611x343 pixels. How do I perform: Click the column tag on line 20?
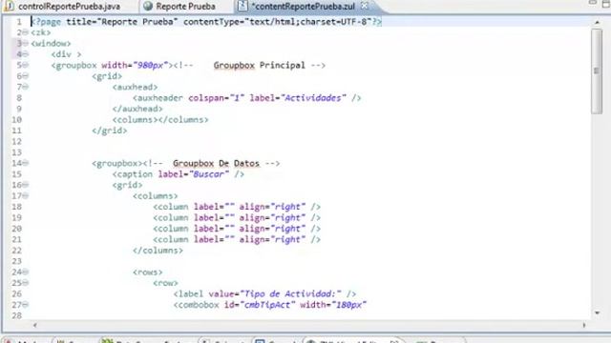(237, 229)
